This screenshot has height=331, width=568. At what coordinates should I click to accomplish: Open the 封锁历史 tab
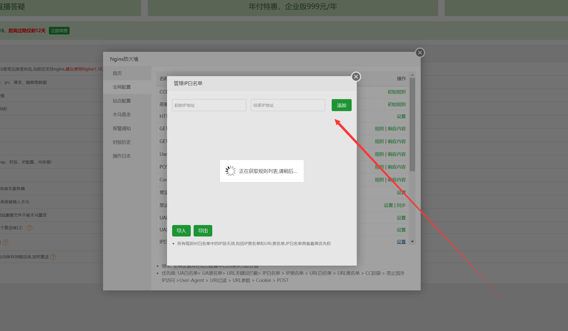122,142
